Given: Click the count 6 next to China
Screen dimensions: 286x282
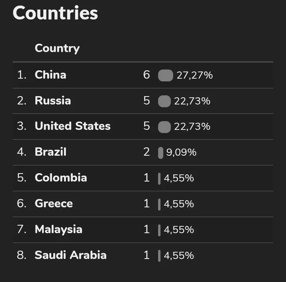Looking at the screenshot, I should 147,75.
